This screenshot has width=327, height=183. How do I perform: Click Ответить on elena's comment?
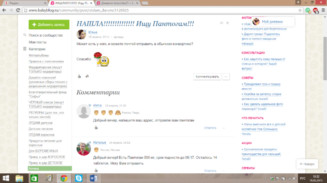210,128
